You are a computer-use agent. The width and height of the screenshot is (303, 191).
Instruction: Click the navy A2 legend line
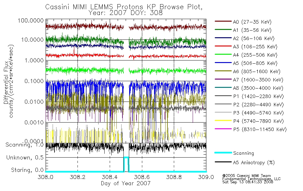click(223, 38)
